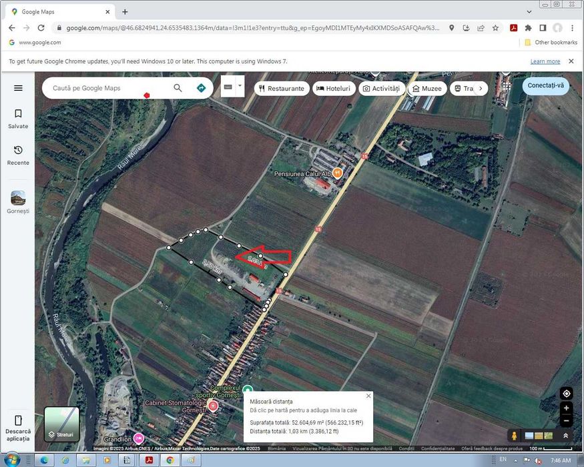Open a new browser tab
This screenshot has height=467, width=584.
(125, 12)
